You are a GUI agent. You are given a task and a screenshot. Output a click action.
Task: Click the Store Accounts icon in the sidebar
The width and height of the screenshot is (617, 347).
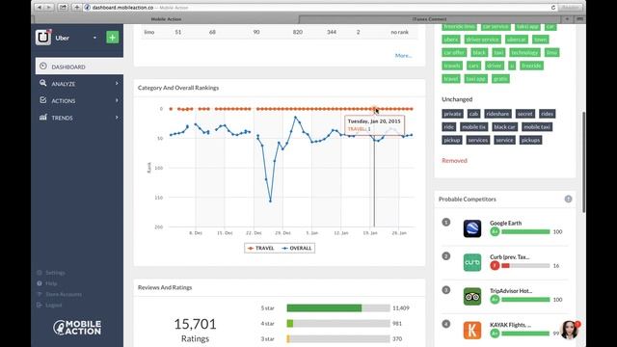click(40, 294)
